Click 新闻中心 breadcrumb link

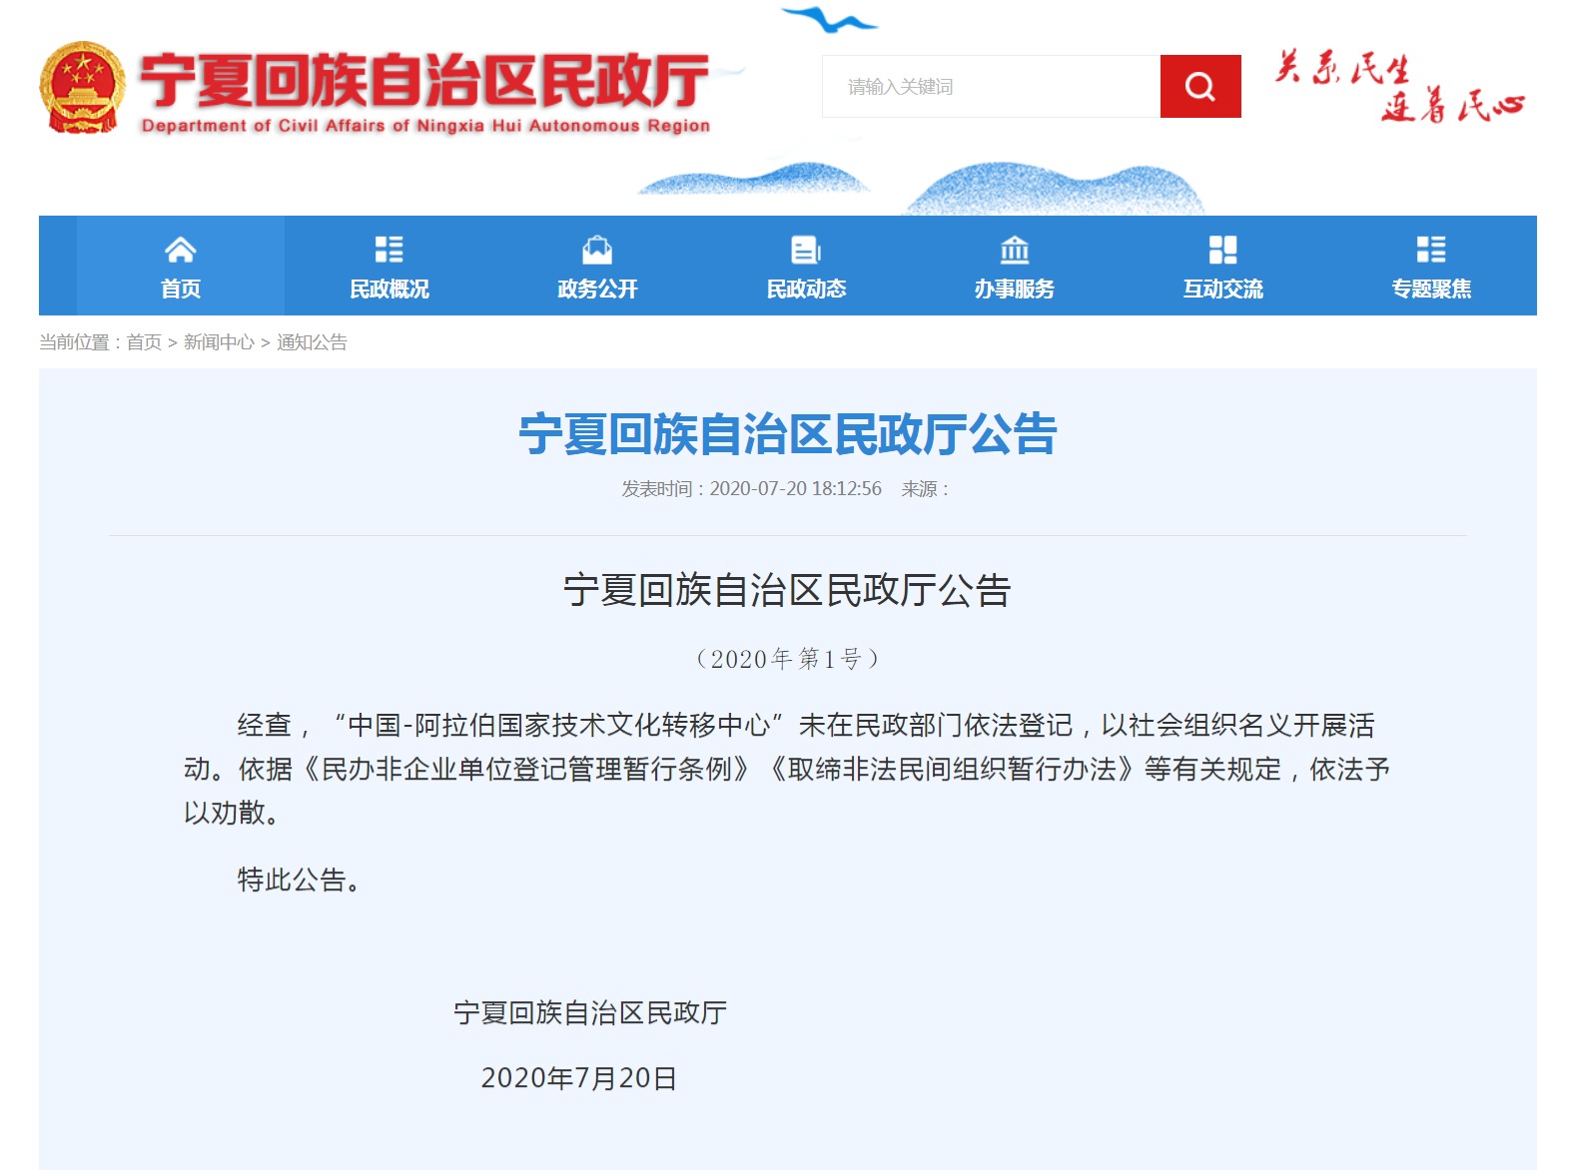pos(219,342)
